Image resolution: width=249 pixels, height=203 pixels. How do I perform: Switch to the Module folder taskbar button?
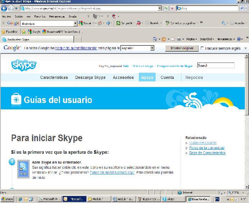(x=99, y=199)
